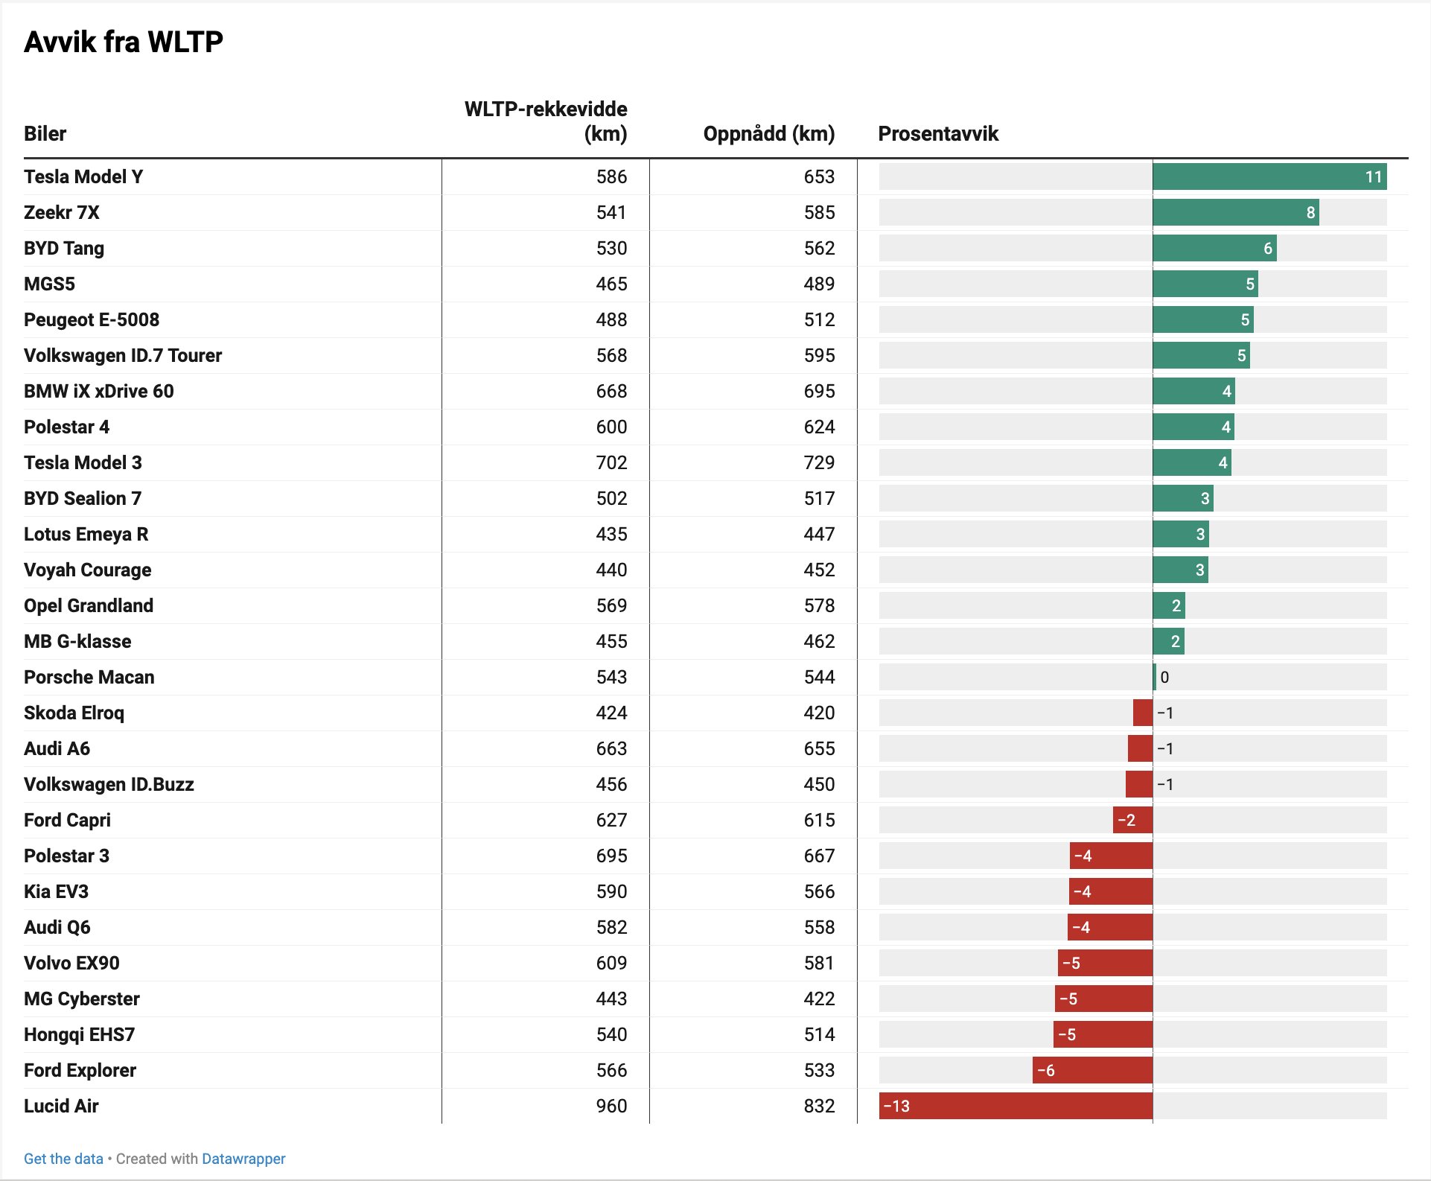Image resolution: width=1431 pixels, height=1181 pixels.
Task: Open the Datawrapper link in footer
Action: coord(243,1159)
